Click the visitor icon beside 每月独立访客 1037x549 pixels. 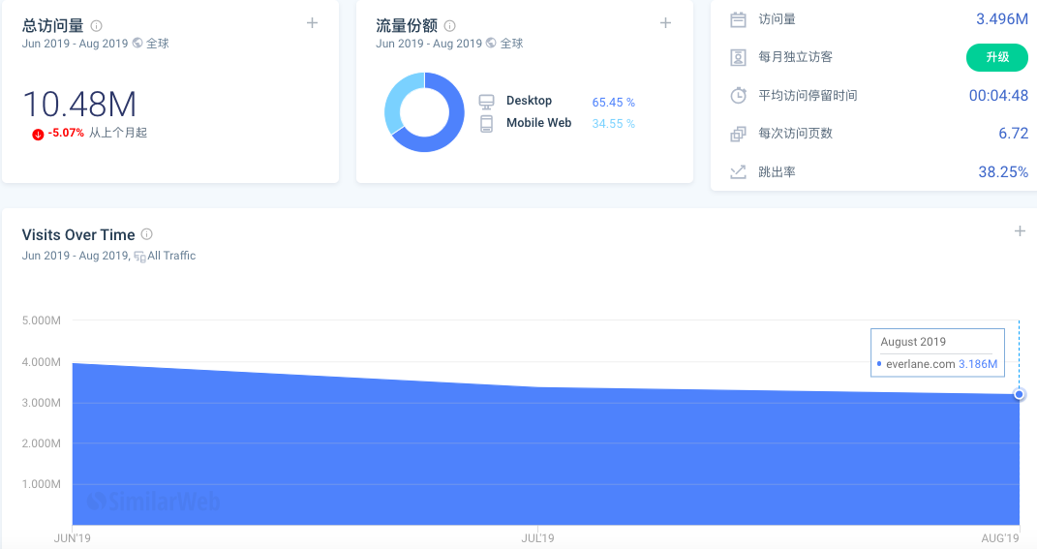tap(738, 57)
